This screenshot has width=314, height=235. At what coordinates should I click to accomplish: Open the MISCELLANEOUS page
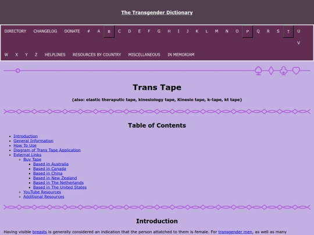click(x=144, y=55)
